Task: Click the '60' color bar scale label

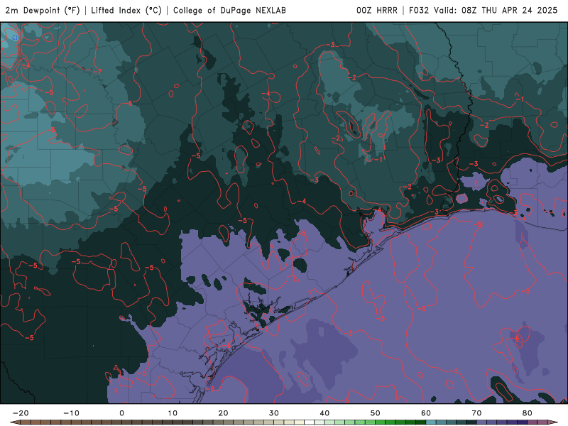Action: pos(426,413)
